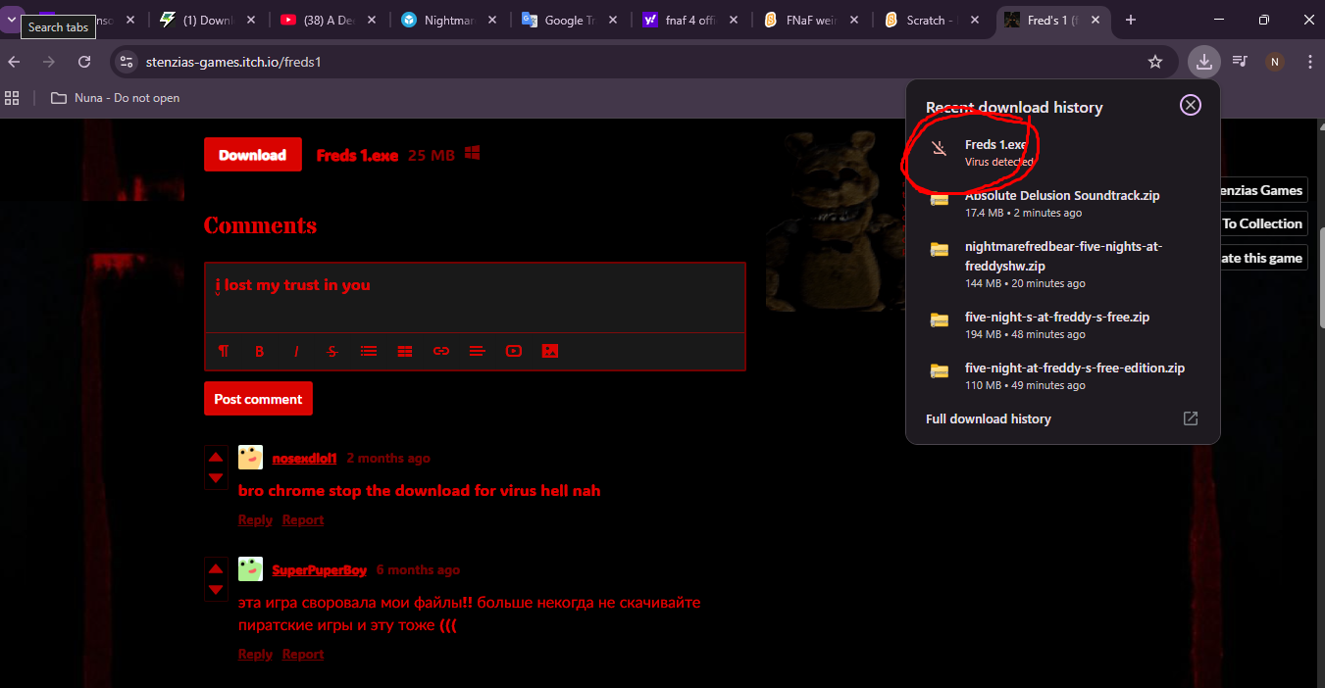Open five-night-at-freddy-s-free-edition.zip download
Viewport: 1325px width, 688px height.
(1063, 376)
